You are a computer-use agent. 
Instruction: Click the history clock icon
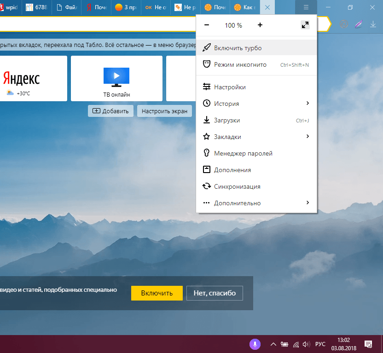pos(207,103)
